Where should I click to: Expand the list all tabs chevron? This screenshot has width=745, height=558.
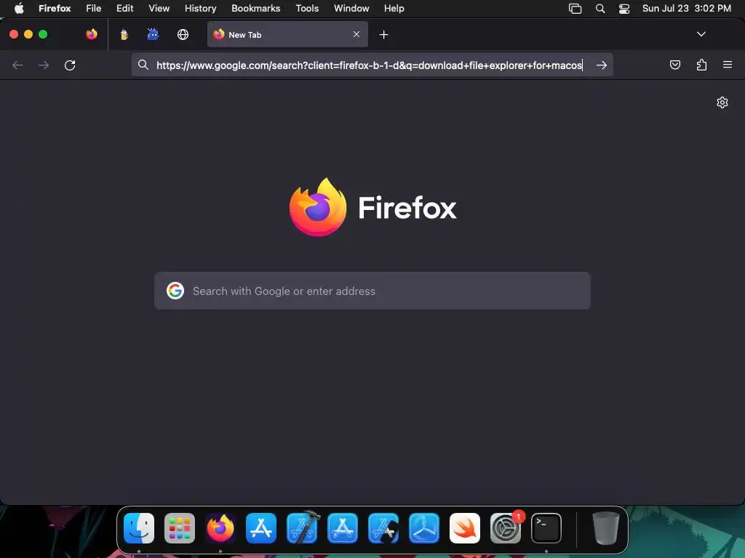[x=701, y=34]
